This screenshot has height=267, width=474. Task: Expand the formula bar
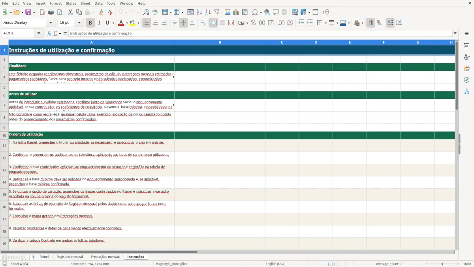click(455, 33)
